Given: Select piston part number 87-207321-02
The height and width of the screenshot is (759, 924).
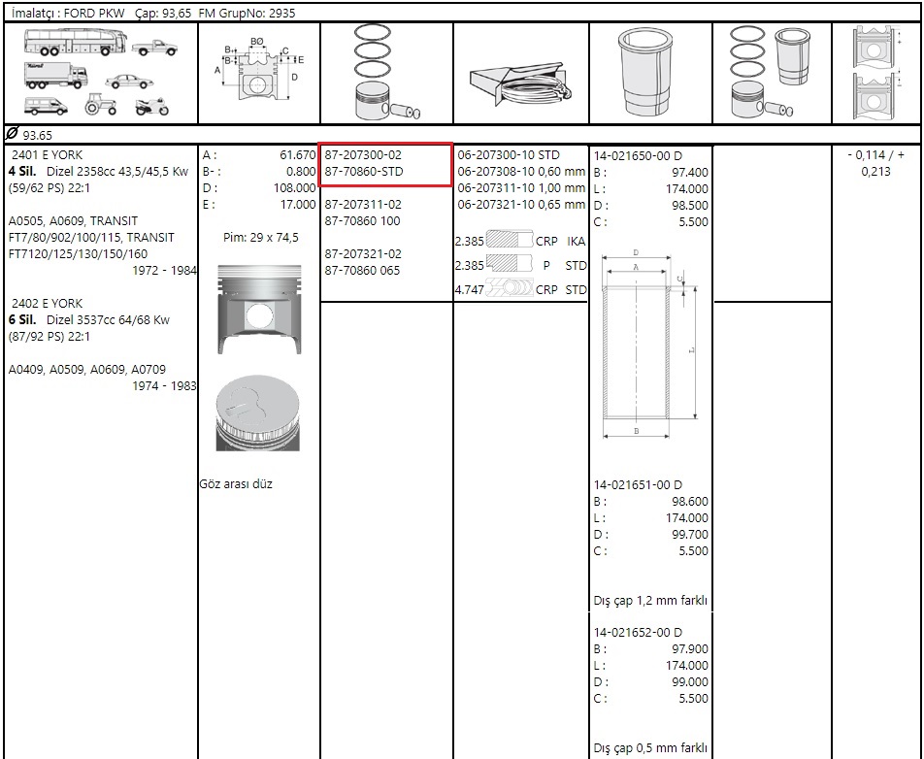Looking at the screenshot, I should (363, 254).
